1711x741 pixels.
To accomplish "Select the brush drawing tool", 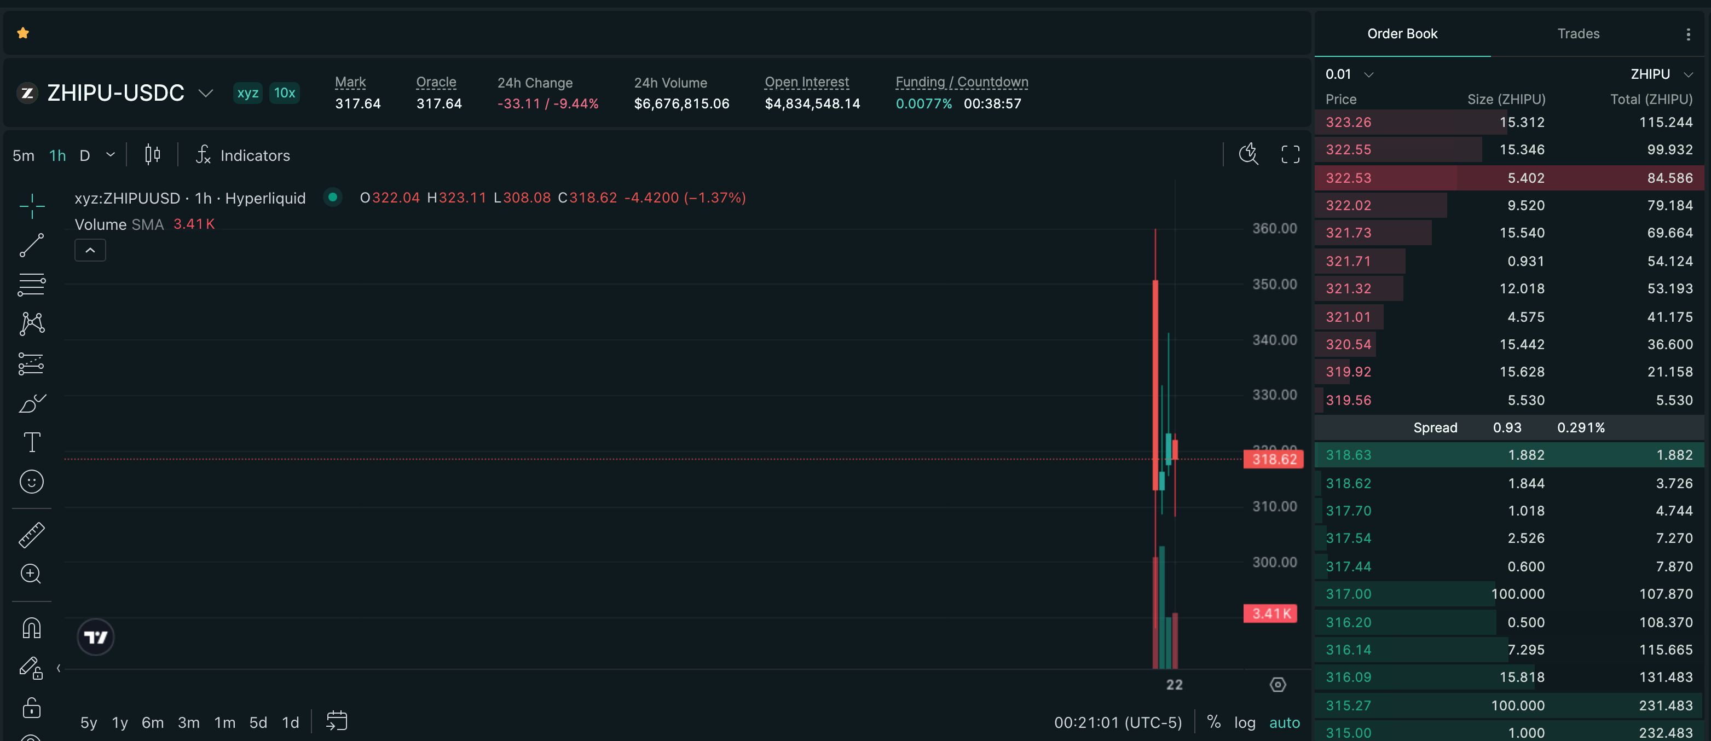I will click(32, 403).
